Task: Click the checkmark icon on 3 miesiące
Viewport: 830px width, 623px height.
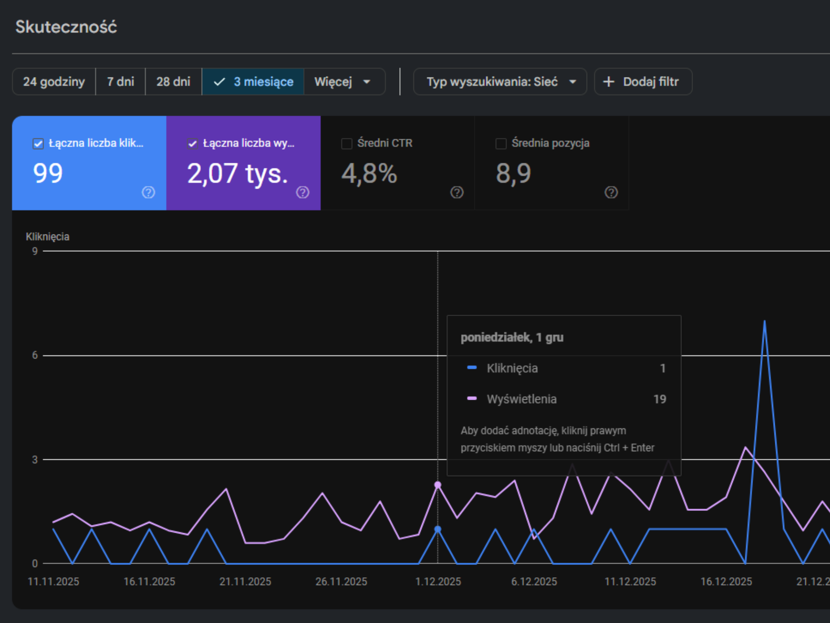Action: (x=219, y=82)
